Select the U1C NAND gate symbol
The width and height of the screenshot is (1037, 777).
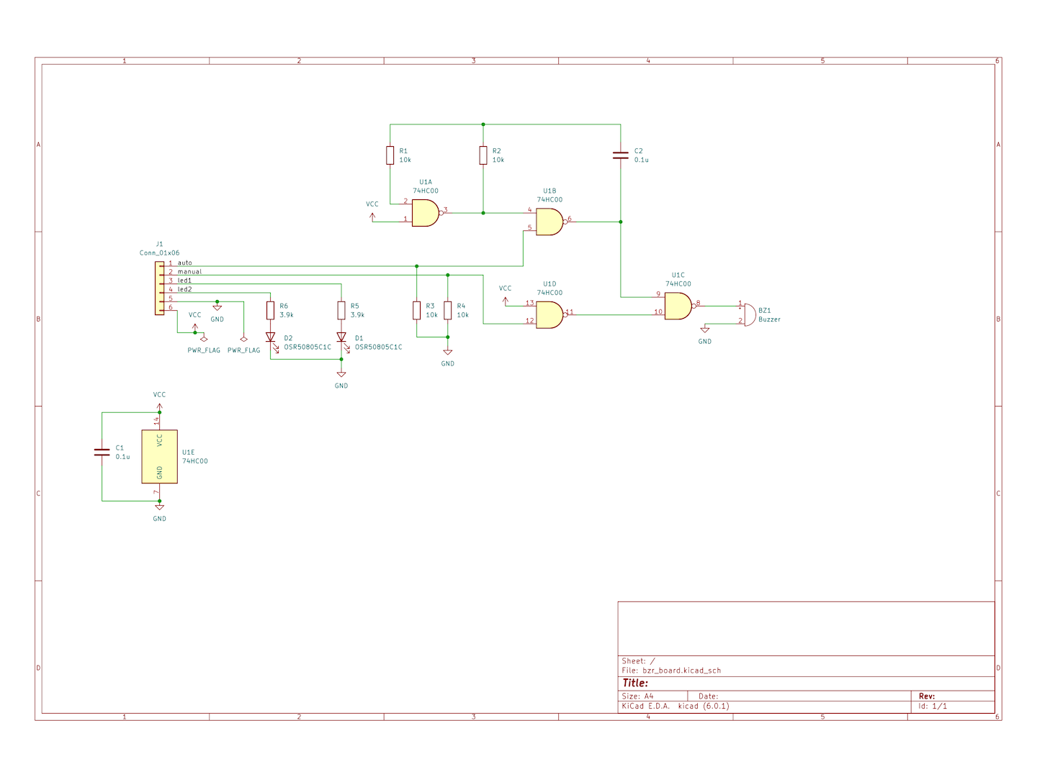click(x=678, y=306)
